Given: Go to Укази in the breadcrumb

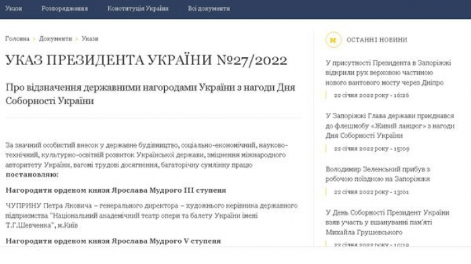Looking at the screenshot, I should [x=90, y=39].
